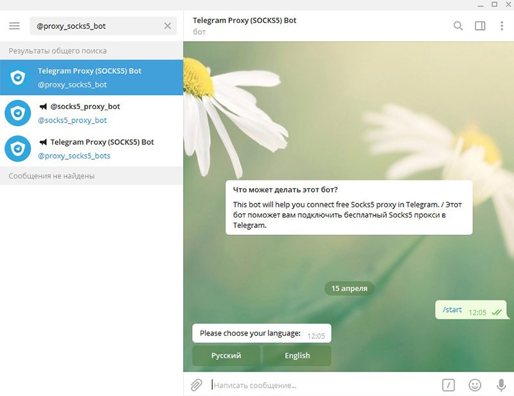Select Telegram Proxy (SOCKS5) Bot search result
This screenshot has width=514, height=396.
pos(91,78)
